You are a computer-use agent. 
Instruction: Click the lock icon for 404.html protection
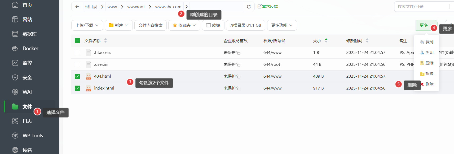click(x=239, y=77)
